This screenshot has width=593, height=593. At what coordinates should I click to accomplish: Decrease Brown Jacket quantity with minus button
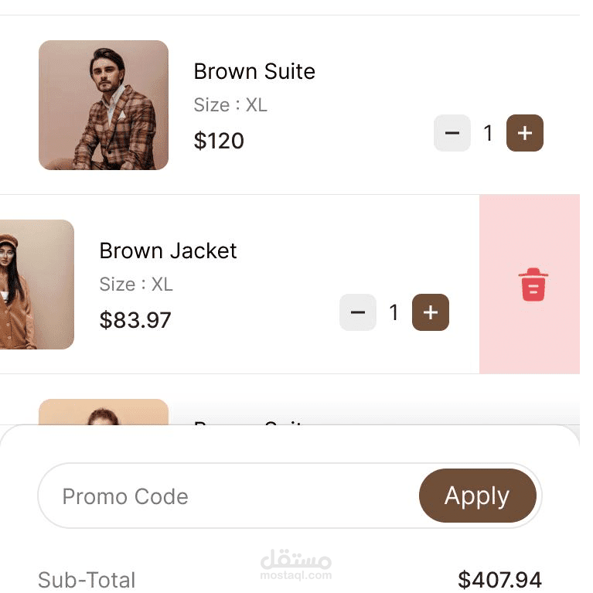click(358, 313)
